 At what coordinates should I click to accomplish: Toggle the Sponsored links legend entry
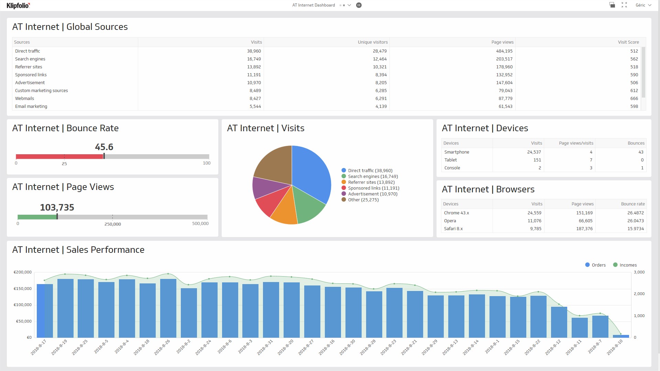coord(370,188)
